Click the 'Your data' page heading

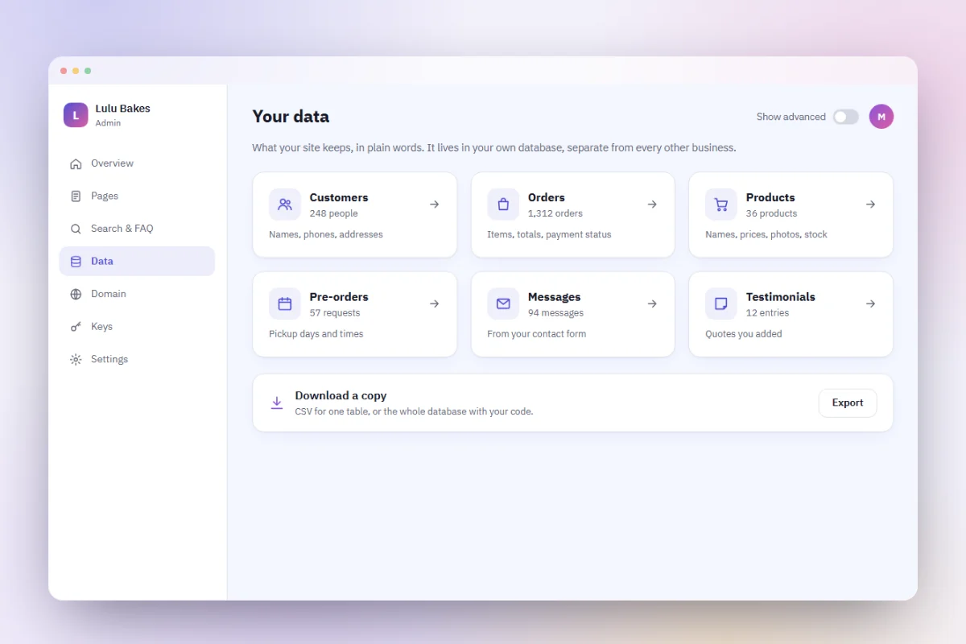coord(291,117)
